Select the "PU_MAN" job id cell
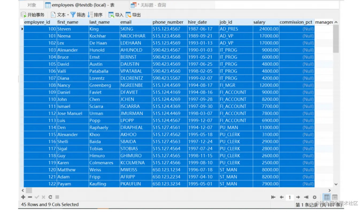This screenshot has width=364, height=212. (236, 128)
